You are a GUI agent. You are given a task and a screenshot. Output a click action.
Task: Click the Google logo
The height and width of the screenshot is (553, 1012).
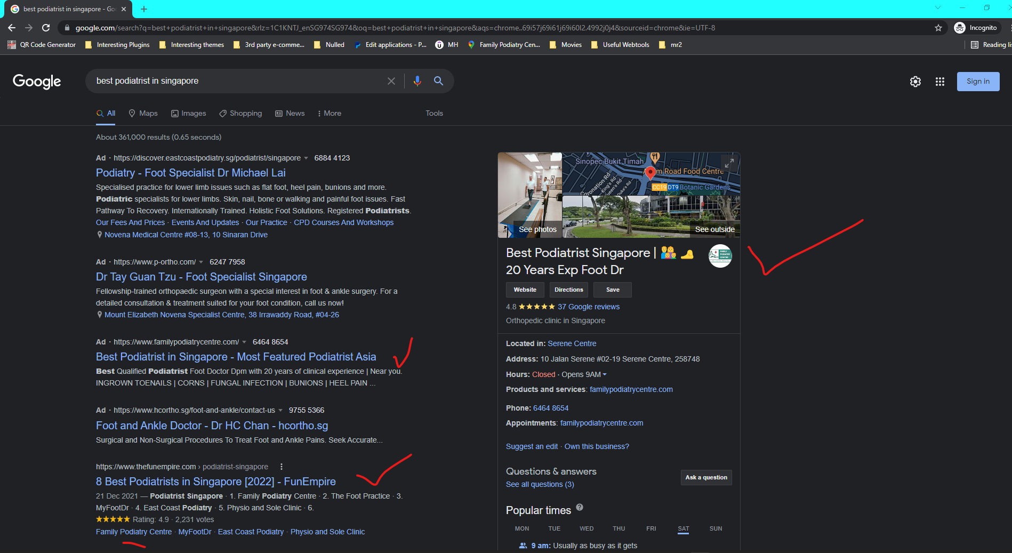click(x=37, y=81)
